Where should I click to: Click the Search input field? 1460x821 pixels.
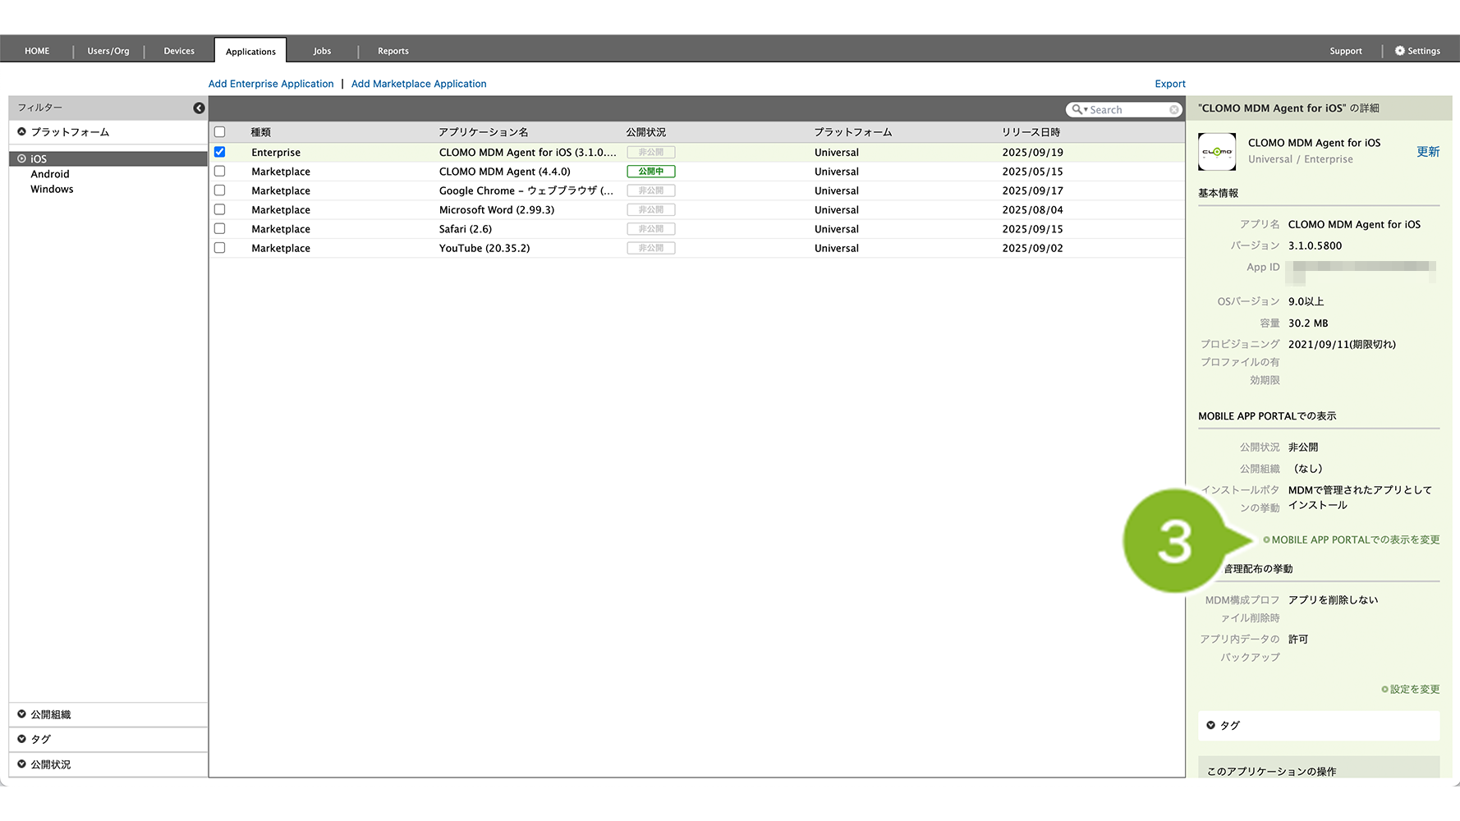point(1127,110)
